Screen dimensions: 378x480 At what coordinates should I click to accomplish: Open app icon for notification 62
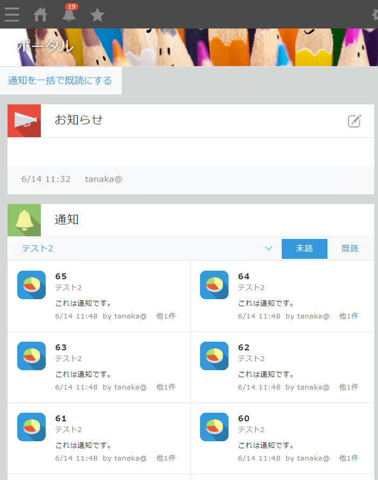point(214,356)
